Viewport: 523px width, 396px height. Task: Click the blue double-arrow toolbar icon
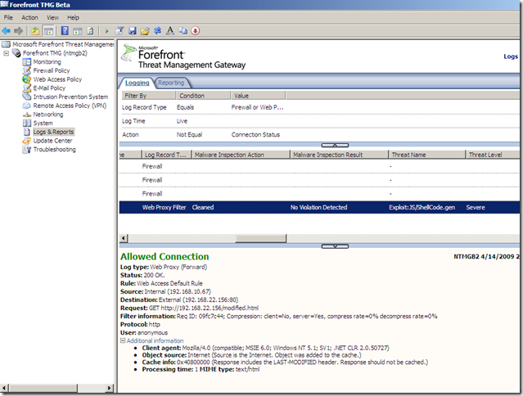pos(157,31)
